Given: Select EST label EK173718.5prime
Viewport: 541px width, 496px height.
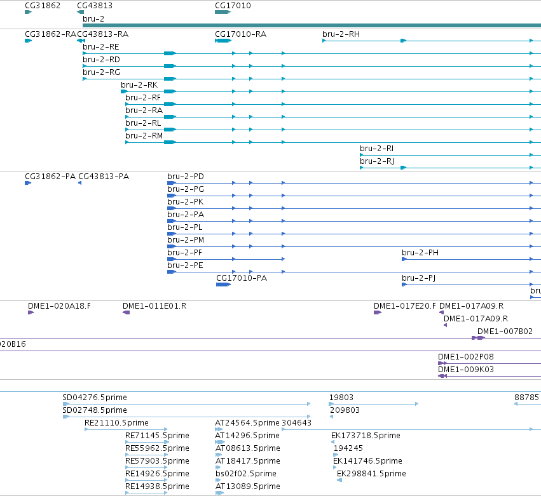Looking at the screenshot, I should [x=366, y=436].
